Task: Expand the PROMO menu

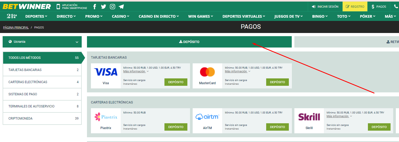Action: (94, 16)
